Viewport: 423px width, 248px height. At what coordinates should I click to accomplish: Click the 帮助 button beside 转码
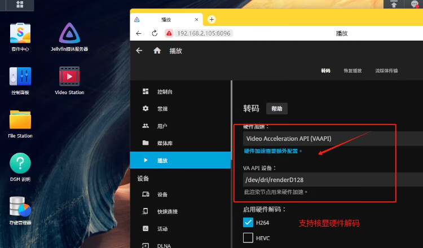click(x=277, y=109)
